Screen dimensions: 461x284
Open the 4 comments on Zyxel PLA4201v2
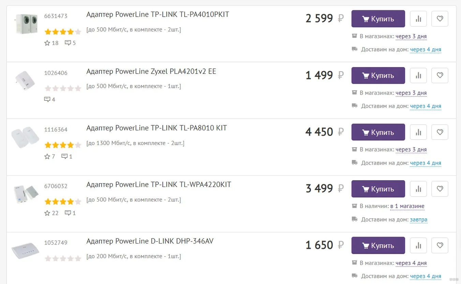click(x=50, y=99)
